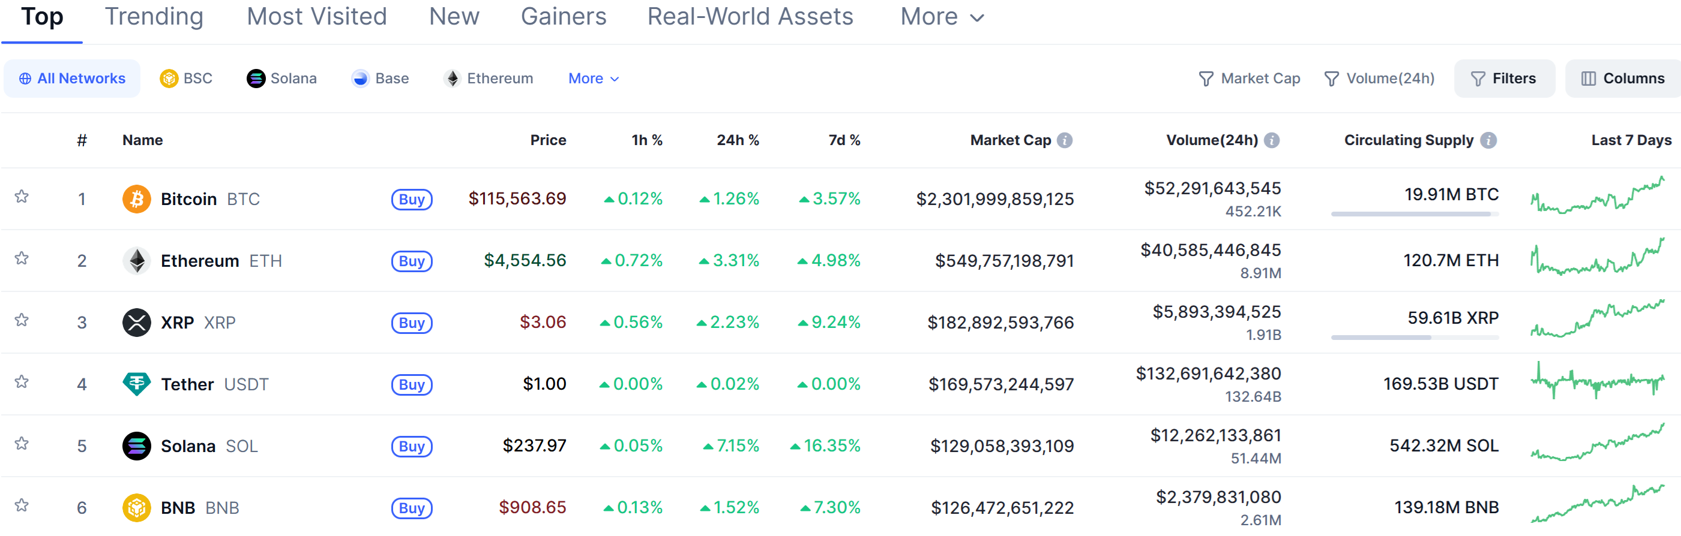1681x536 pixels.
Task: Open the Filters panel
Action: pyautogui.click(x=1504, y=79)
